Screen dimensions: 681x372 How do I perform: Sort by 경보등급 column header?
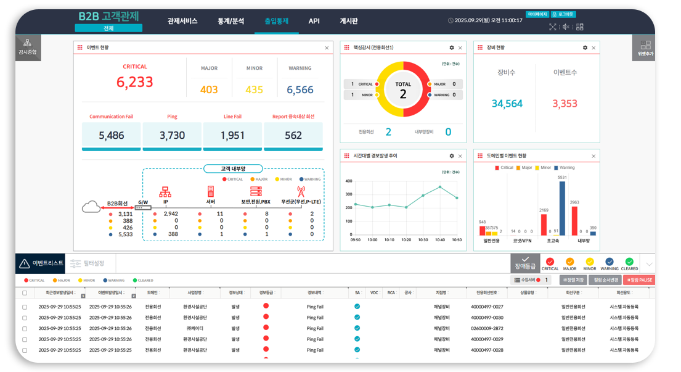coord(266,293)
